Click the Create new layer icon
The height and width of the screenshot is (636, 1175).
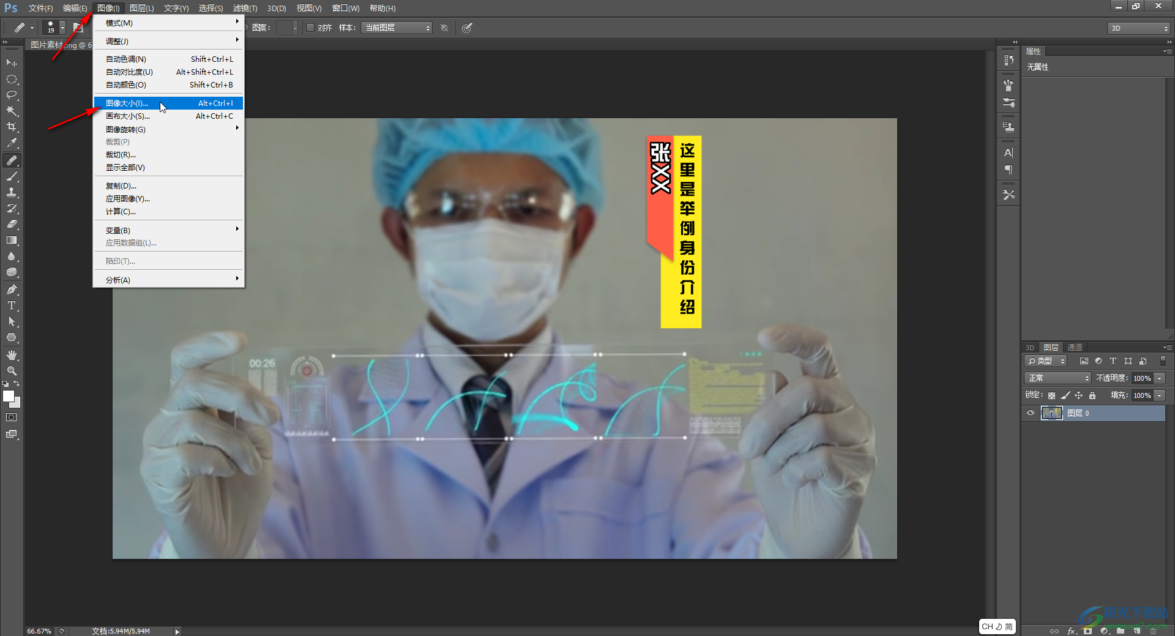pyautogui.click(x=1137, y=630)
